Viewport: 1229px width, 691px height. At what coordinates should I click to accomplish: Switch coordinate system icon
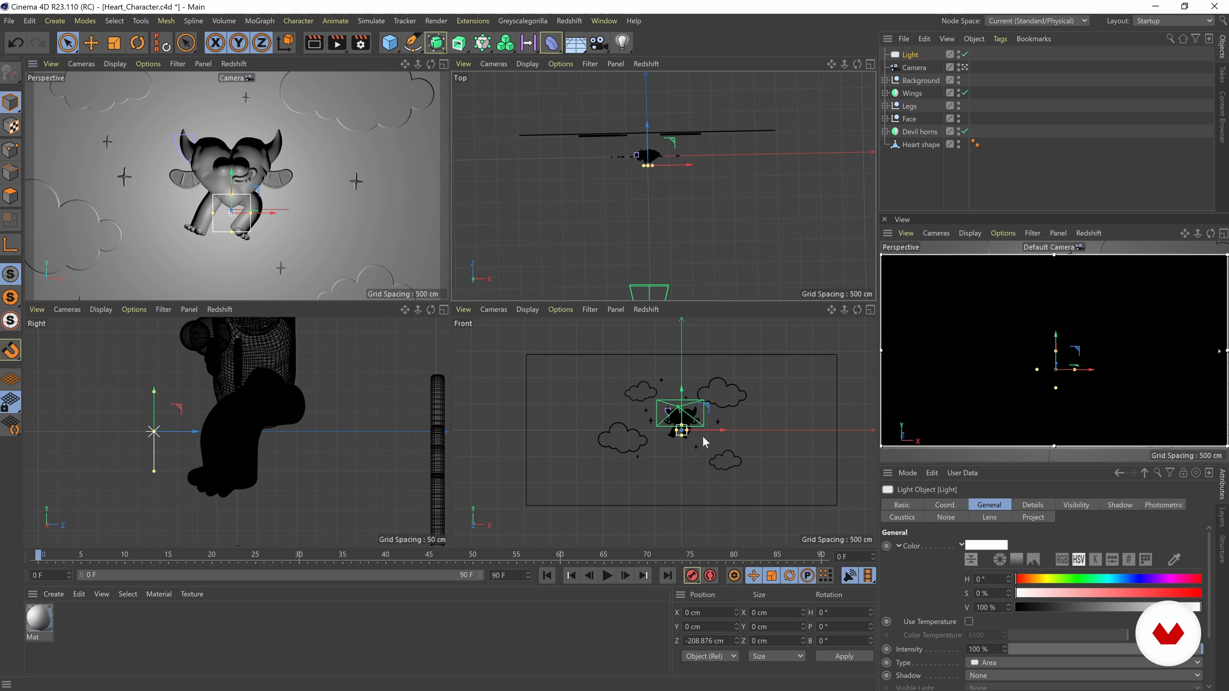[x=285, y=43]
